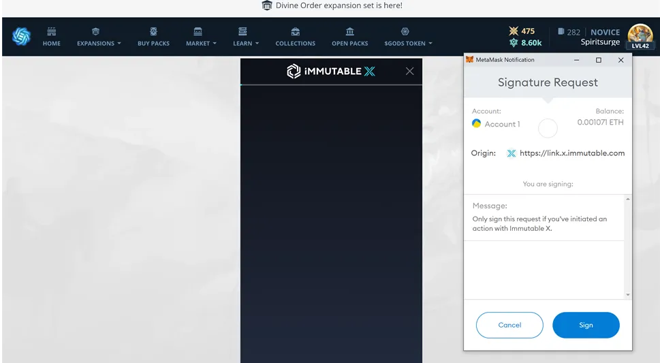Expand the $GODS Token dropdown arrow
660x363 pixels.
(430, 44)
